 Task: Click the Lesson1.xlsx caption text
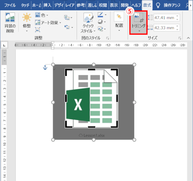94,135
